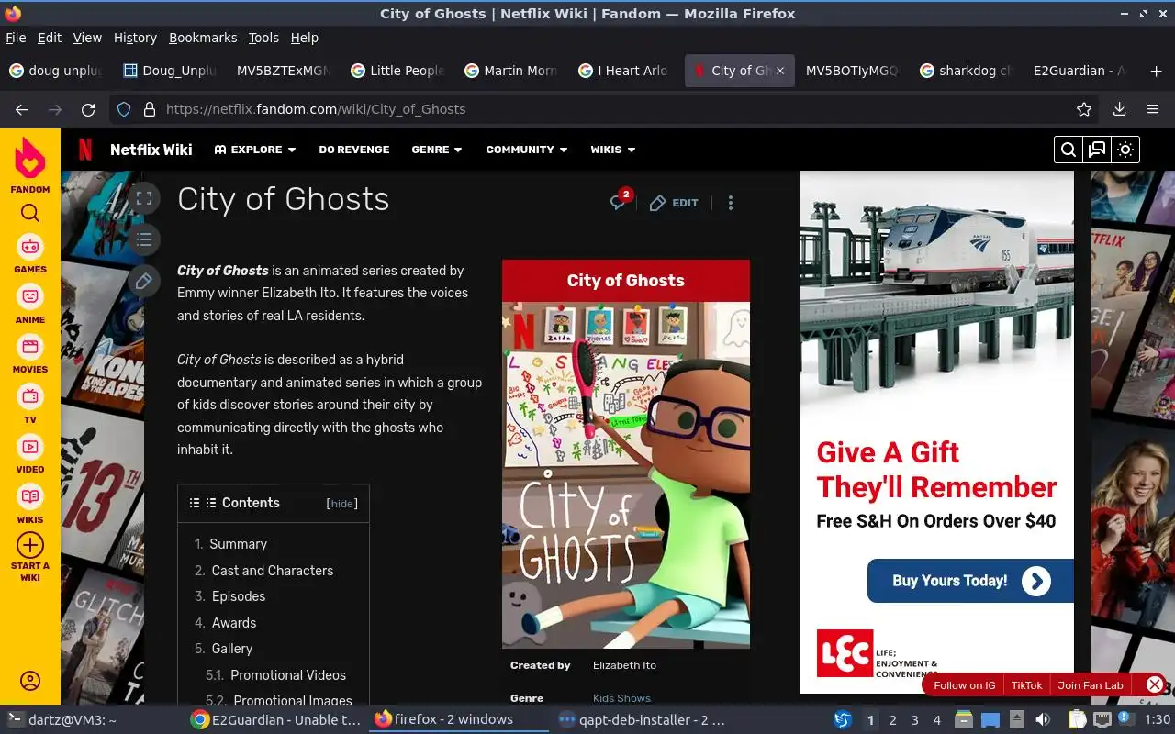Click the City of Ghosts poster image
This screenshot has height=734, width=1175.
pyautogui.click(x=626, y=475)
